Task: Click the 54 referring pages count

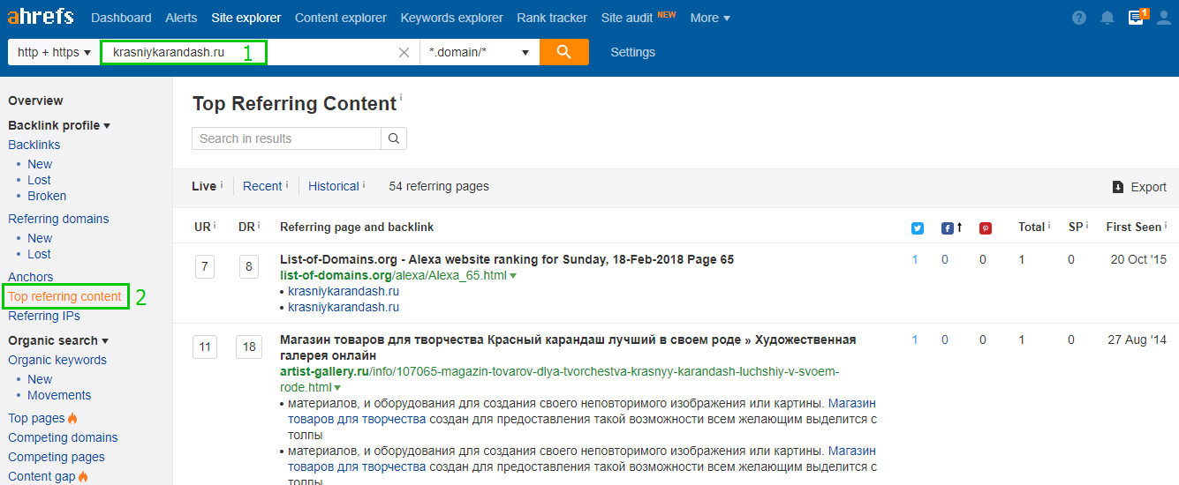Action: (x=439, y=186)
